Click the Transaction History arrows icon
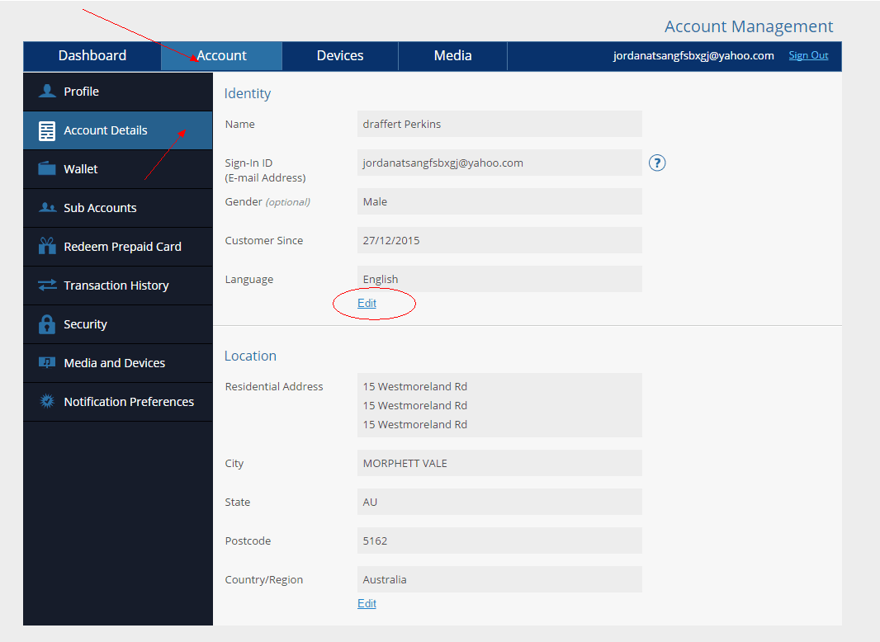Screen dimensions: 880x642 47,286
